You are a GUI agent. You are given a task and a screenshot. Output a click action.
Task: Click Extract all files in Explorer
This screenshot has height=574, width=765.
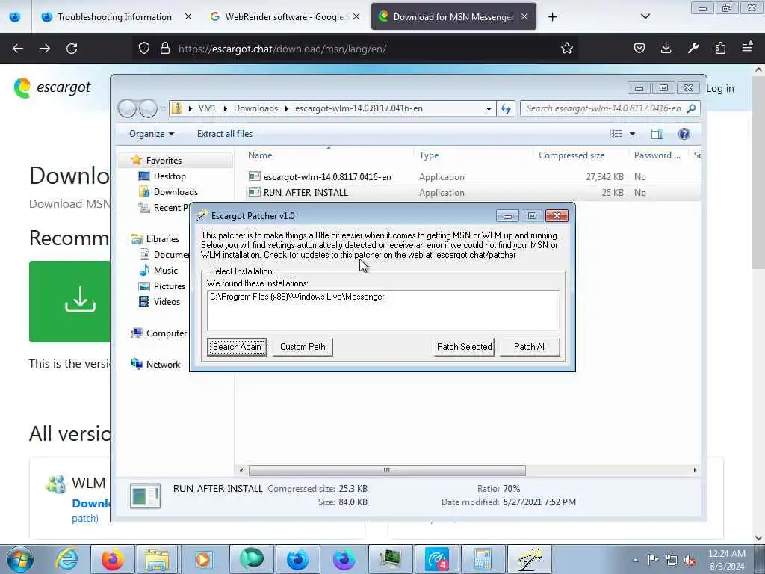[x=225, y=134]
